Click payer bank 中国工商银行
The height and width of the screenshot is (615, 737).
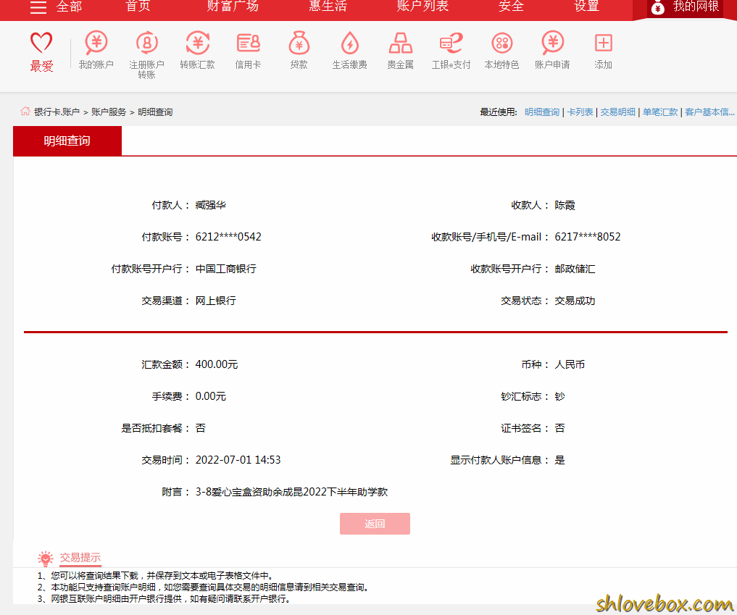click(226, 269)
